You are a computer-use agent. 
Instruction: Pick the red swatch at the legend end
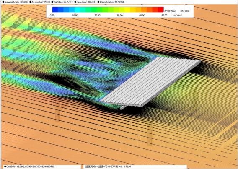pos(161,9)
